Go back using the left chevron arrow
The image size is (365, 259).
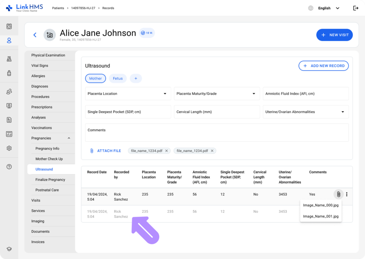[x=35, y=35]
